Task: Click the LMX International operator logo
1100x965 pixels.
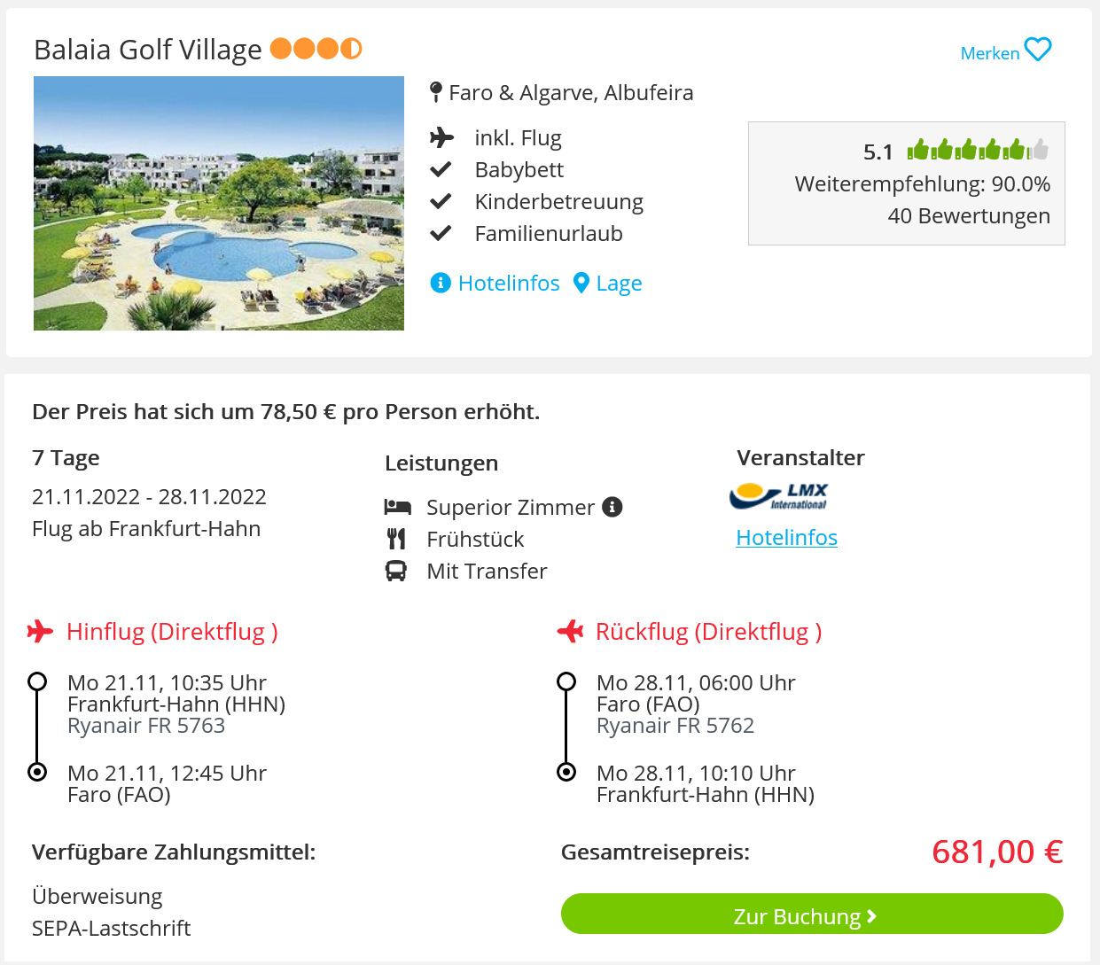Action: pos(779,496)
